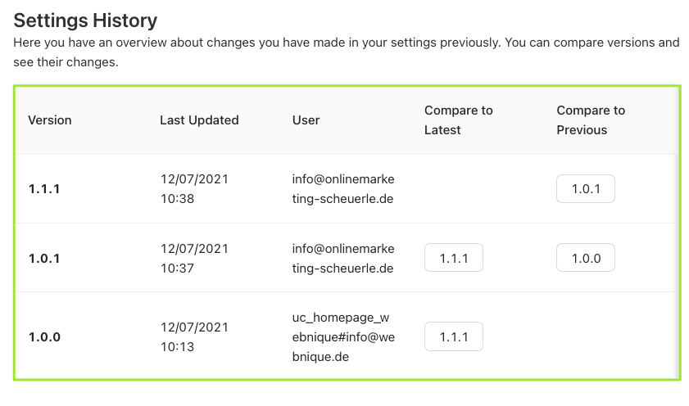Click the Settings History heading
This screenshot has width=689, height=406.
[x=85, y=20]
